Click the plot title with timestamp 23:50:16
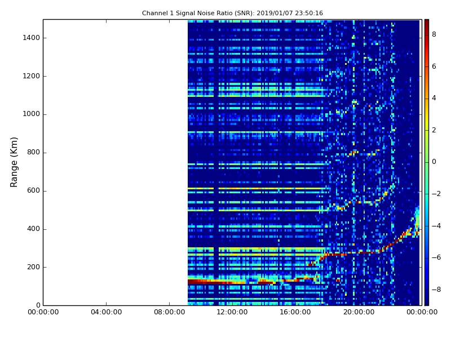Viewport: 451px width, 338px height. pyautogui.click(x=232, y=13)
